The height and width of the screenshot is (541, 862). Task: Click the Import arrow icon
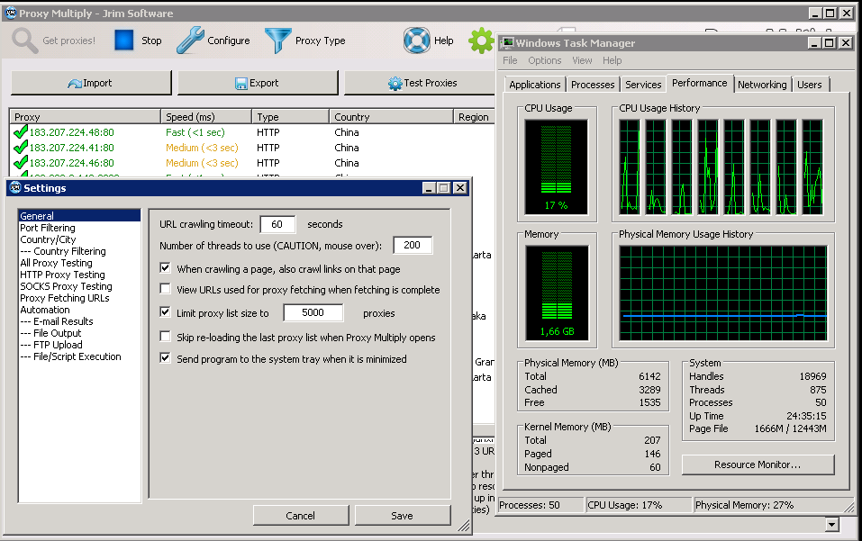75,84
